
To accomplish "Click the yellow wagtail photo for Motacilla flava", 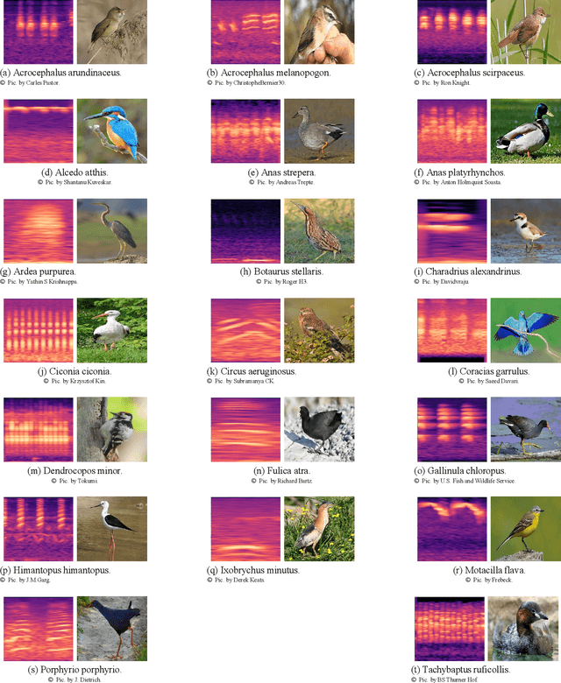I will pos(525,529).
